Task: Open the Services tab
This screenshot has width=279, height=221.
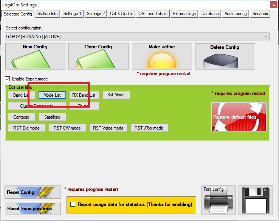Action: [260, 14]
